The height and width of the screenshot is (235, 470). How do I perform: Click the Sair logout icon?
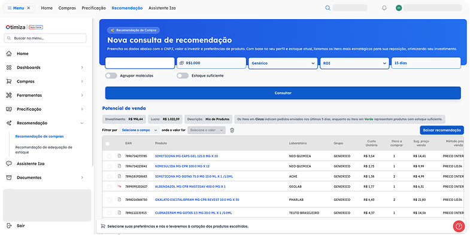[9, 225]
